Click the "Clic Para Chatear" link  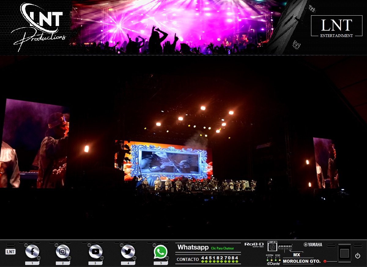click(222, 248)
